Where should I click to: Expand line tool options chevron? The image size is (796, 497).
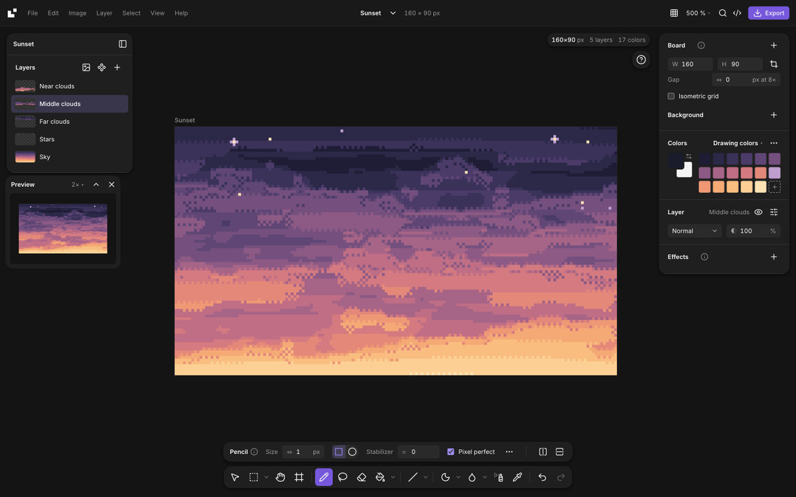coord(425,477)
